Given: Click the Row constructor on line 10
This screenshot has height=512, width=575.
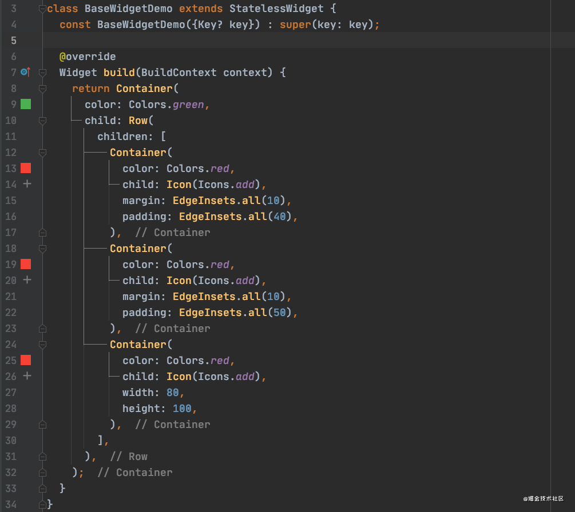Looking at the screenshot, I should pyautogui.click(x=138, y=121).
